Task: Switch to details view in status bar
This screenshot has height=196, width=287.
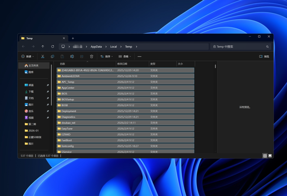Action: (265, 156)
